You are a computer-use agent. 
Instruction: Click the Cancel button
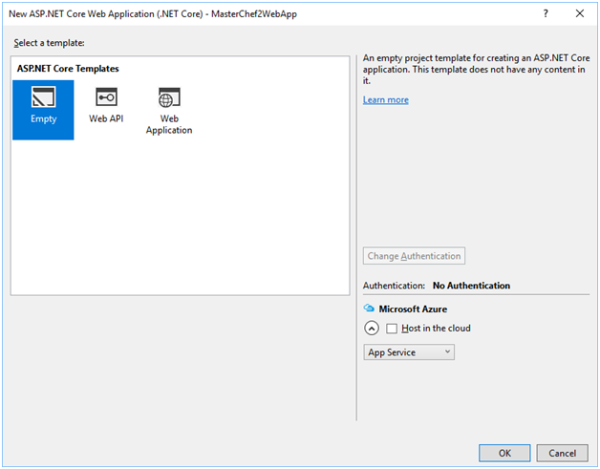562,453
